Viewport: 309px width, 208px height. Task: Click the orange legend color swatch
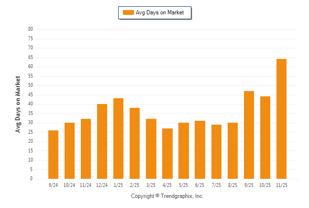click(x=128, y=12)
